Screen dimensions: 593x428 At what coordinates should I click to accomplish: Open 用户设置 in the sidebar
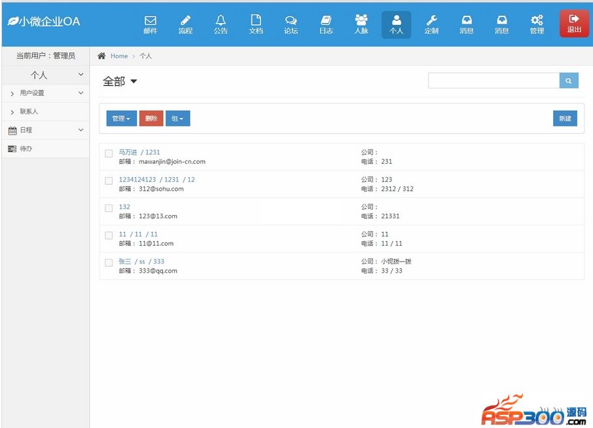coord(32,93)
